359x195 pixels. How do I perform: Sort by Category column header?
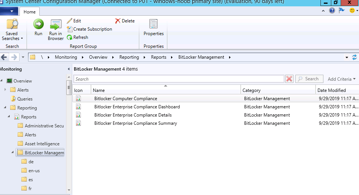(278, 90)
